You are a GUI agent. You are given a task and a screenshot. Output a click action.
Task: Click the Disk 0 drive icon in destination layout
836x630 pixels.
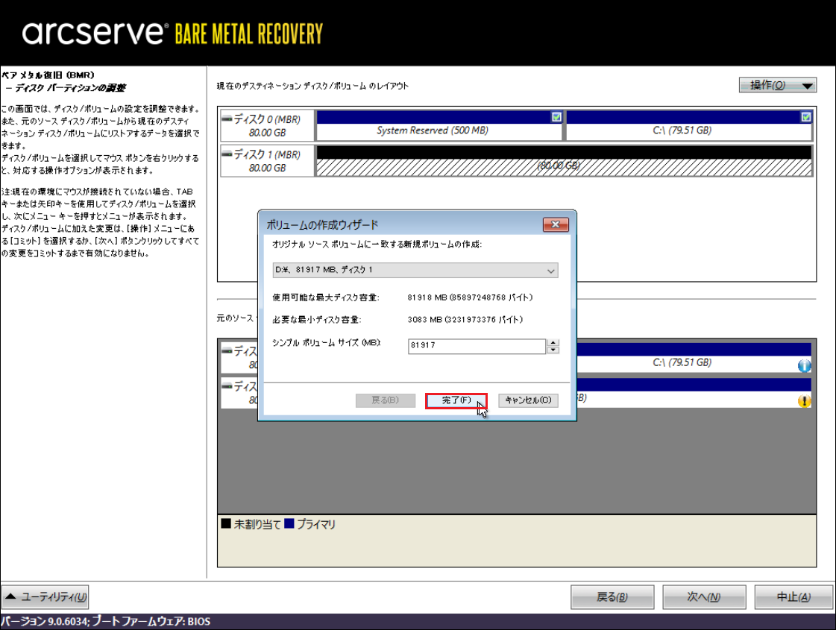pos(227,119)
